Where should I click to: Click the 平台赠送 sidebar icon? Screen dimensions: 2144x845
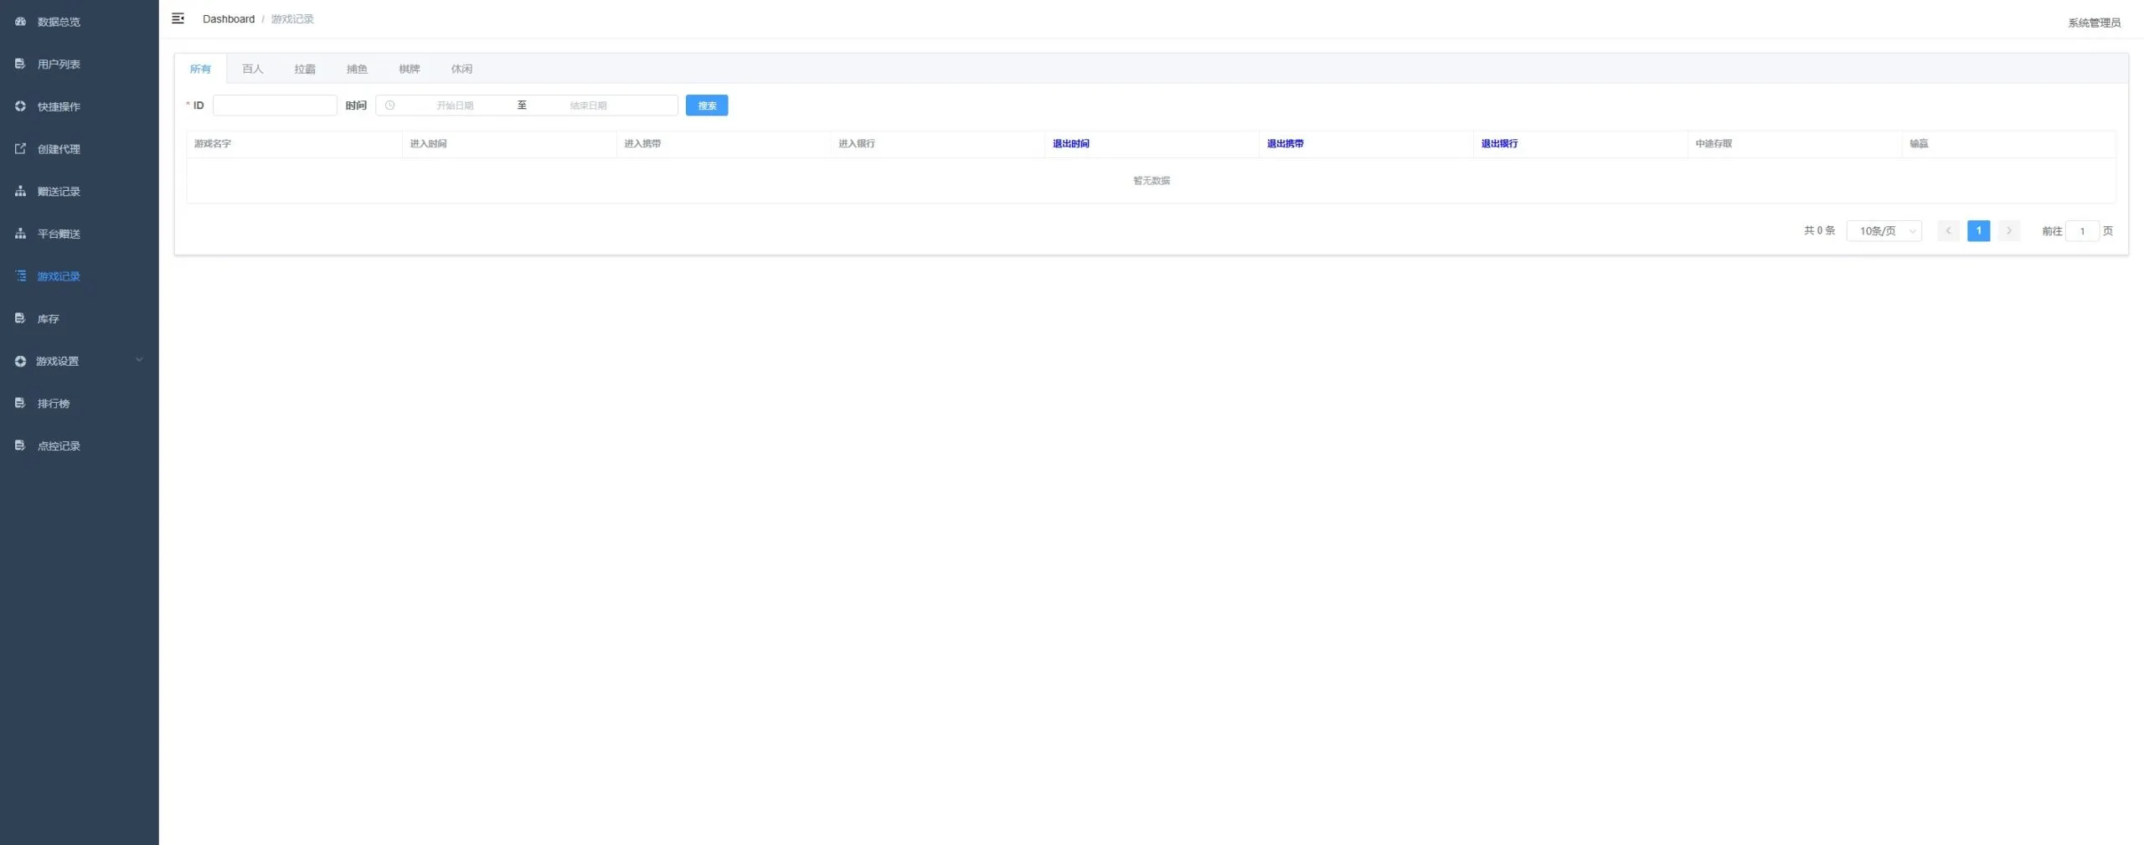20,234
